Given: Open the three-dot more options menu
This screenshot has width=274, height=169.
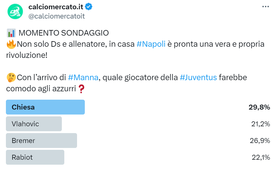Looking at the screenshot, I should click(265, 6).
